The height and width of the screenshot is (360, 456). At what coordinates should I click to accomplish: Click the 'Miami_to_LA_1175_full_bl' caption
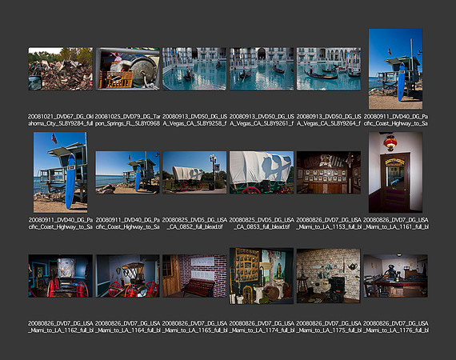pos(329,327)
